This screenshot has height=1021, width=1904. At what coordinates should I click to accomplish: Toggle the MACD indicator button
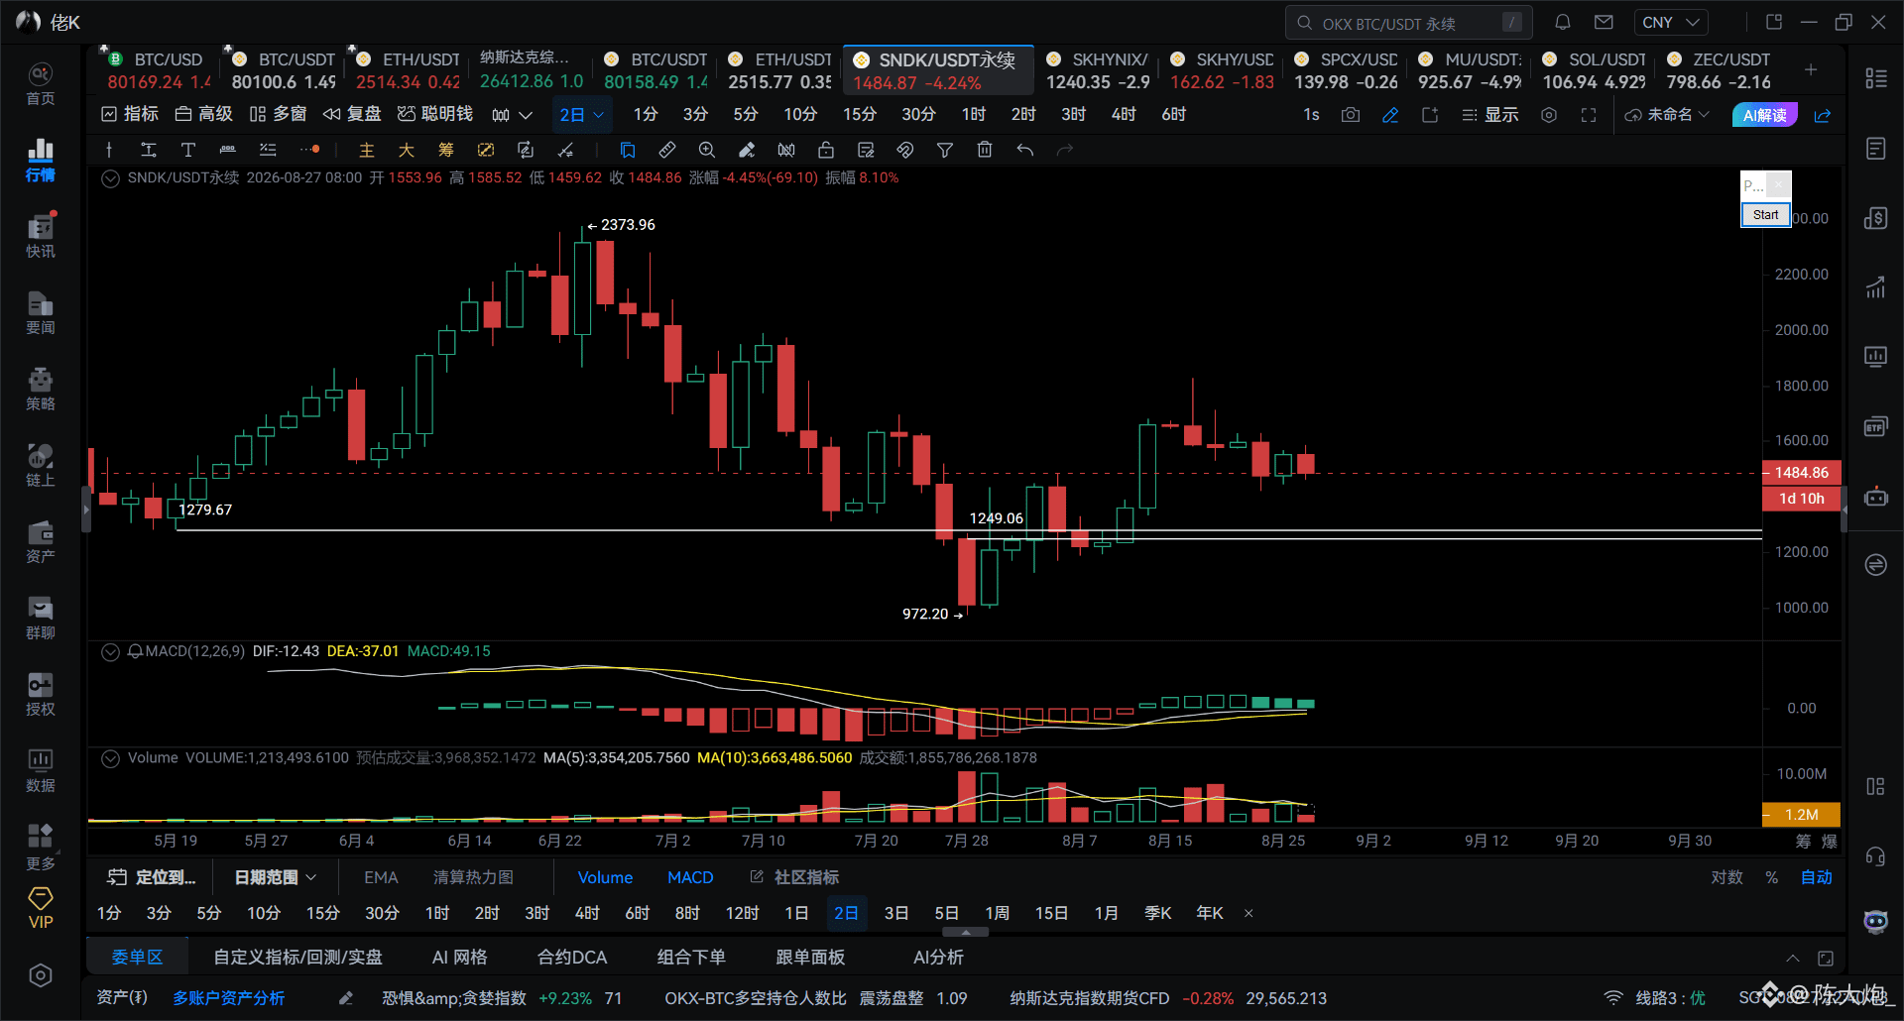point(690,877)
